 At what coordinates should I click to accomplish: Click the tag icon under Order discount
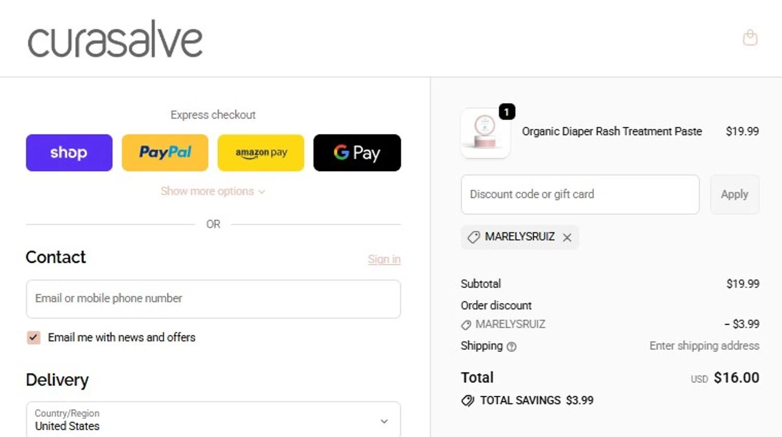pyautogui.click(x=466, y=325)
